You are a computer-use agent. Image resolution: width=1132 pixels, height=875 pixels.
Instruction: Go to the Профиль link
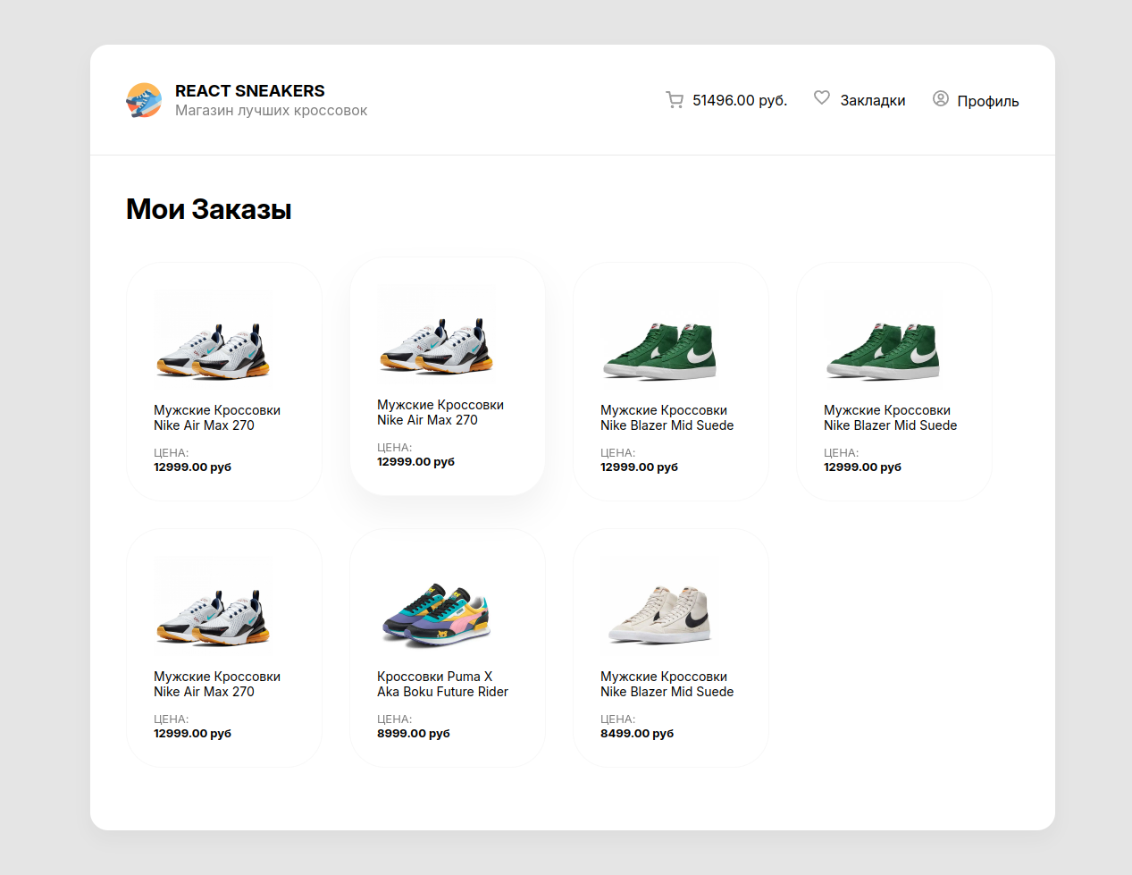coord(987,101)
